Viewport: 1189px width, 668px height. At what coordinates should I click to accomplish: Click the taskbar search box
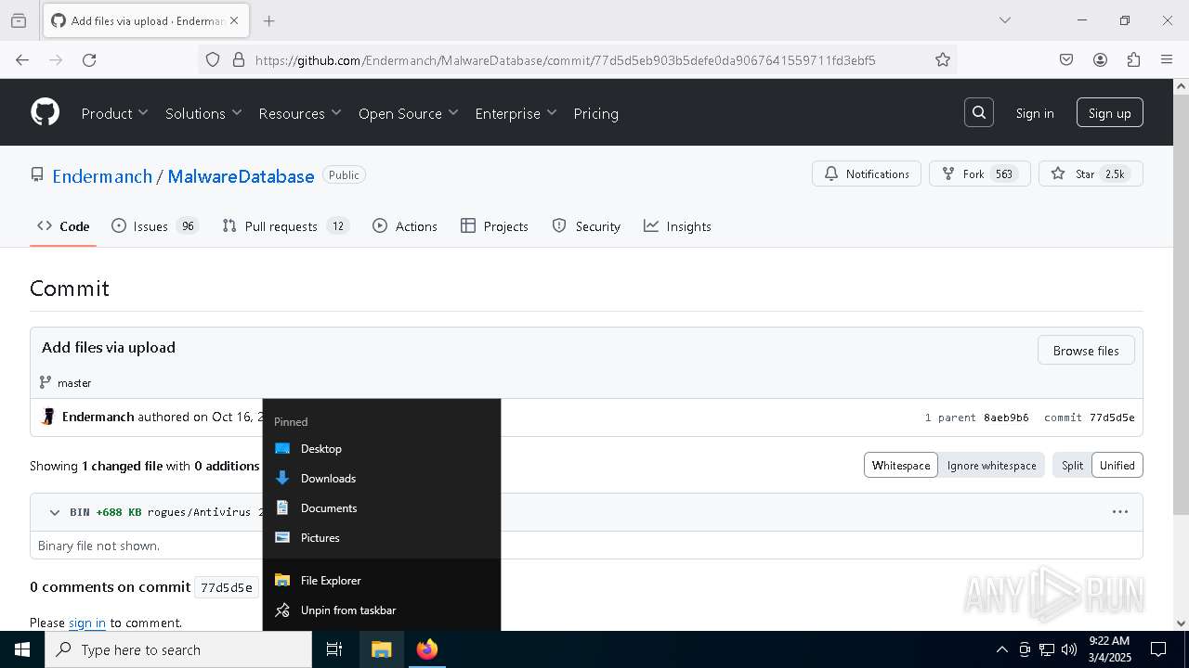(x=178, y=649)
